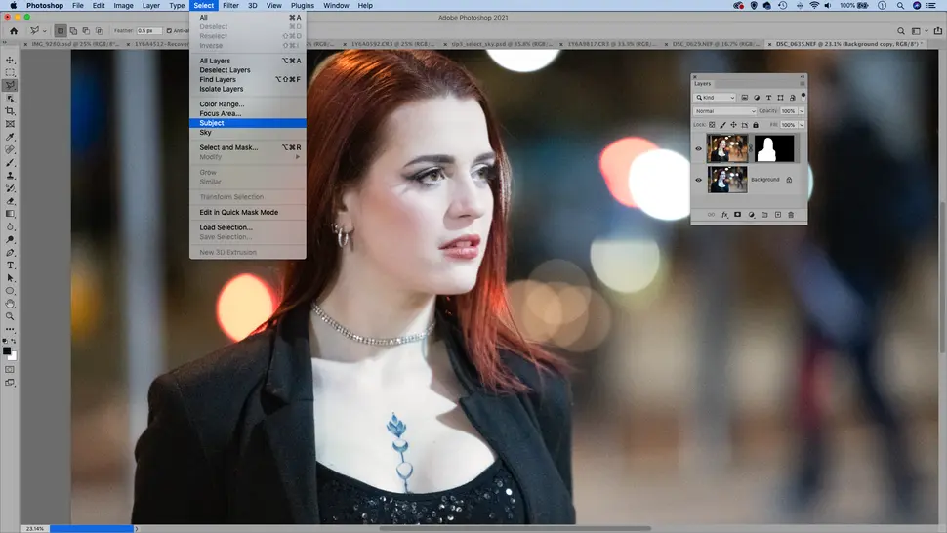The width and height of the screenshot is (947, 533).
Task: Toggle Lock position in Layers panel
Action: pos(734,125)
